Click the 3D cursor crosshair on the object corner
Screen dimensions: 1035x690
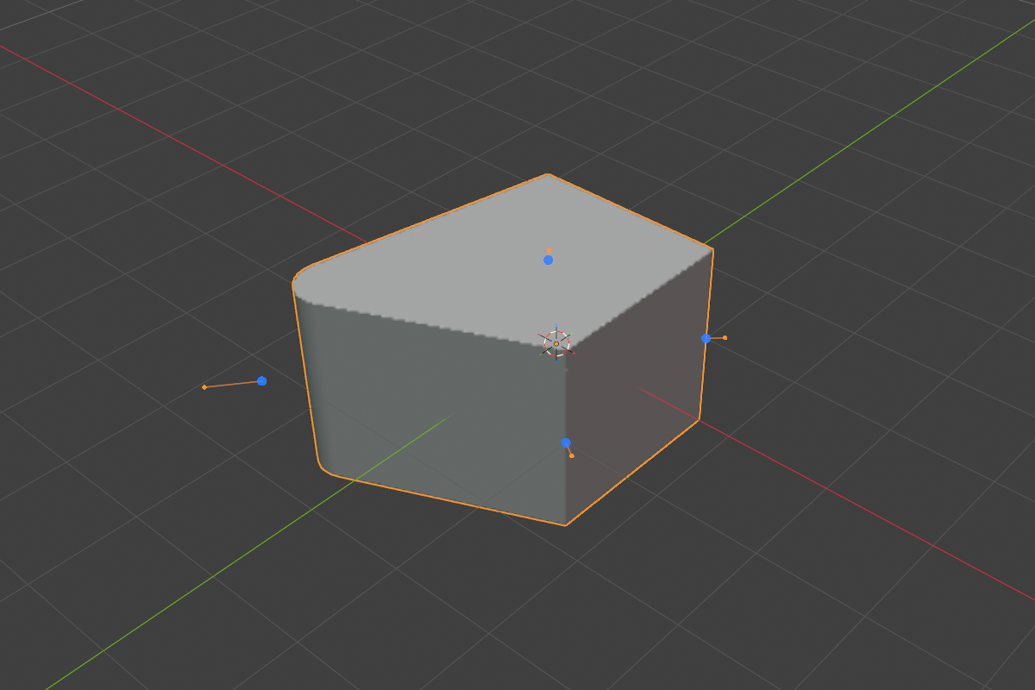tap(556, 343)
